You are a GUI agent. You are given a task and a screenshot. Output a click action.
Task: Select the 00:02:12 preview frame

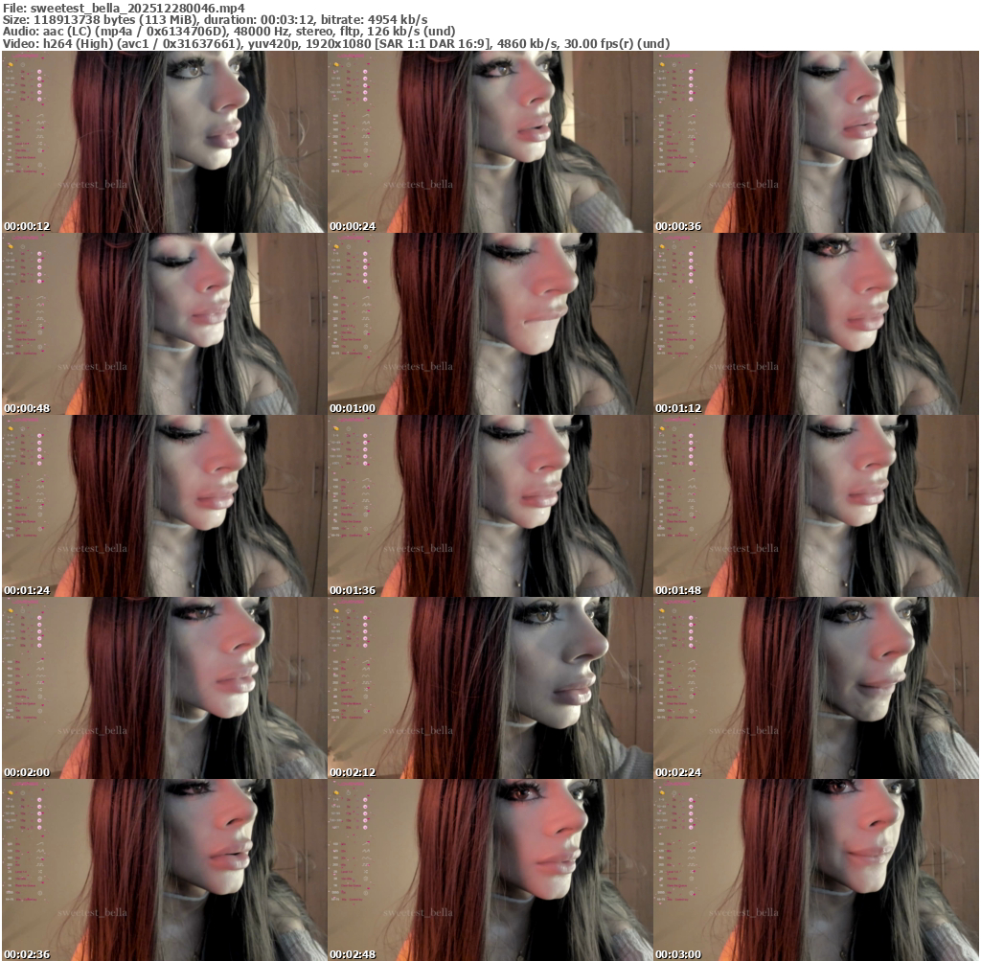(x=490, y=688)
